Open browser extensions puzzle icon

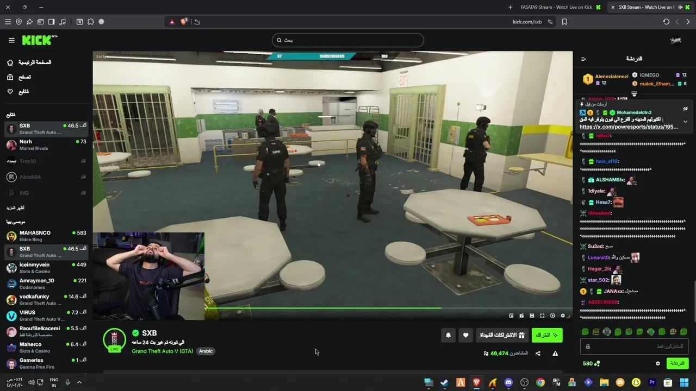coord(90,22)
